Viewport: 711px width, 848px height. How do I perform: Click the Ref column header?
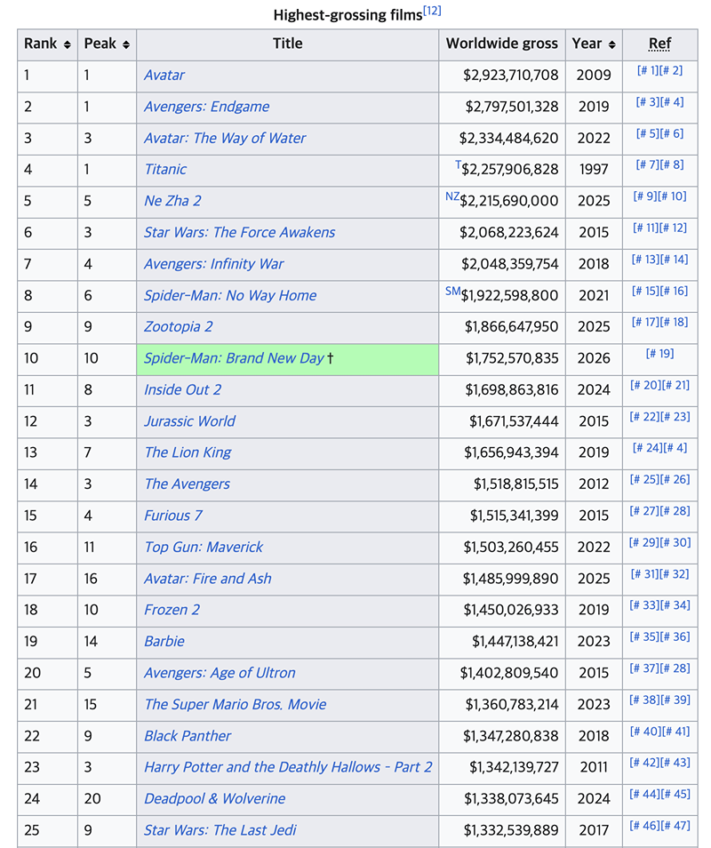(659, 44)
